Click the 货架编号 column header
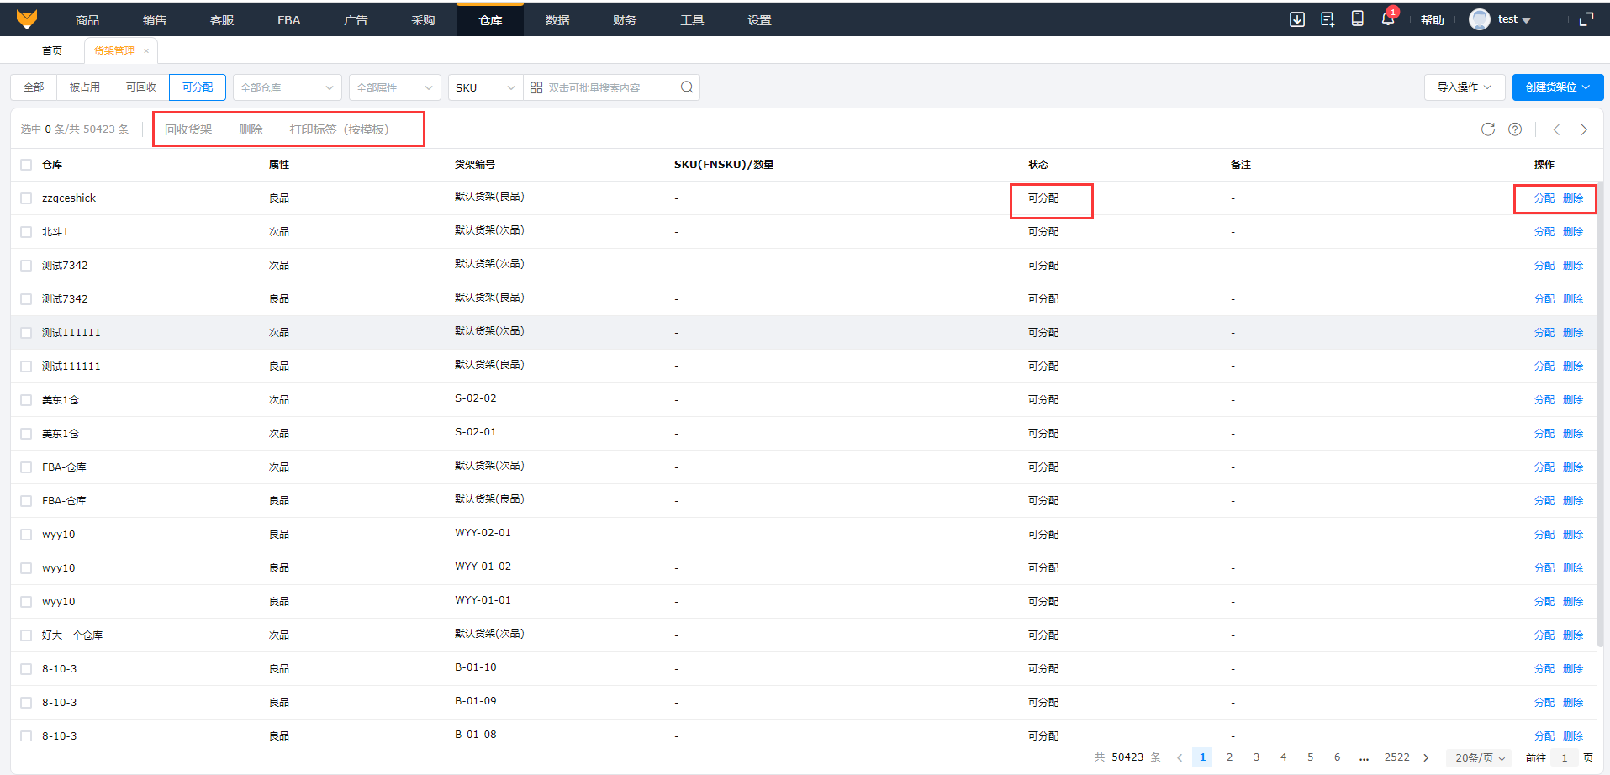This screenshot has width=1610, height=775. (x=475, y=165)
